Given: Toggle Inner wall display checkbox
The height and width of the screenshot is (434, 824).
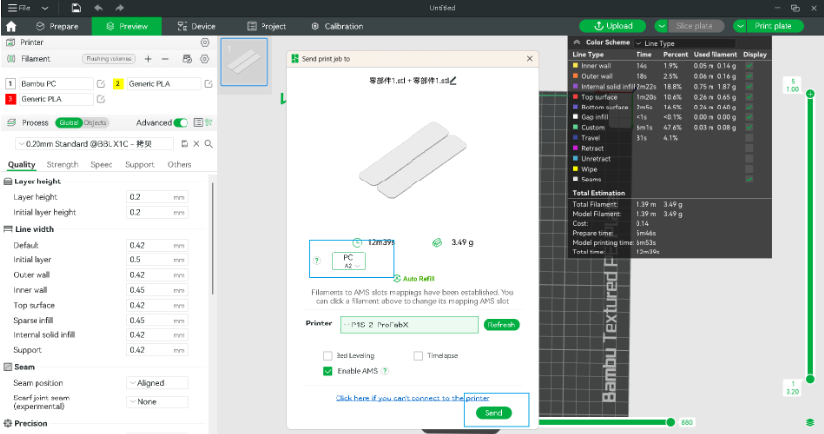Looking at the screenshot, I should pos(749,66).
